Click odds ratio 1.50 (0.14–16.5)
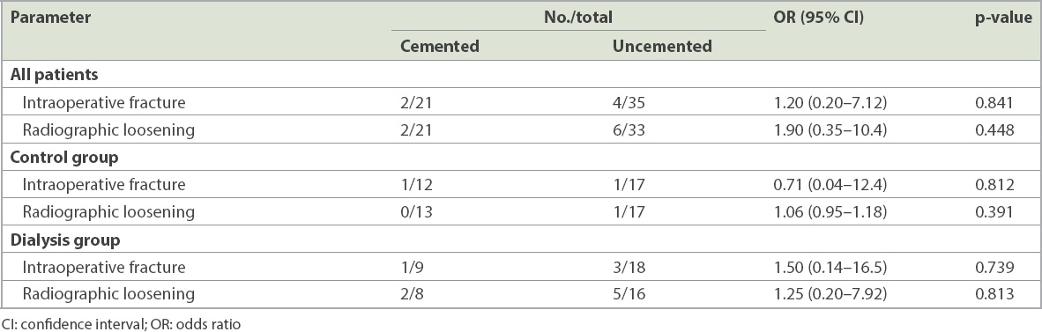The width and height of the screenshot is (1042, 332). click(830, 268)
